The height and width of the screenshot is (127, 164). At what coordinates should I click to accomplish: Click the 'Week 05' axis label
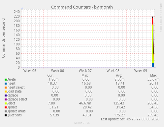pos(30,71)
